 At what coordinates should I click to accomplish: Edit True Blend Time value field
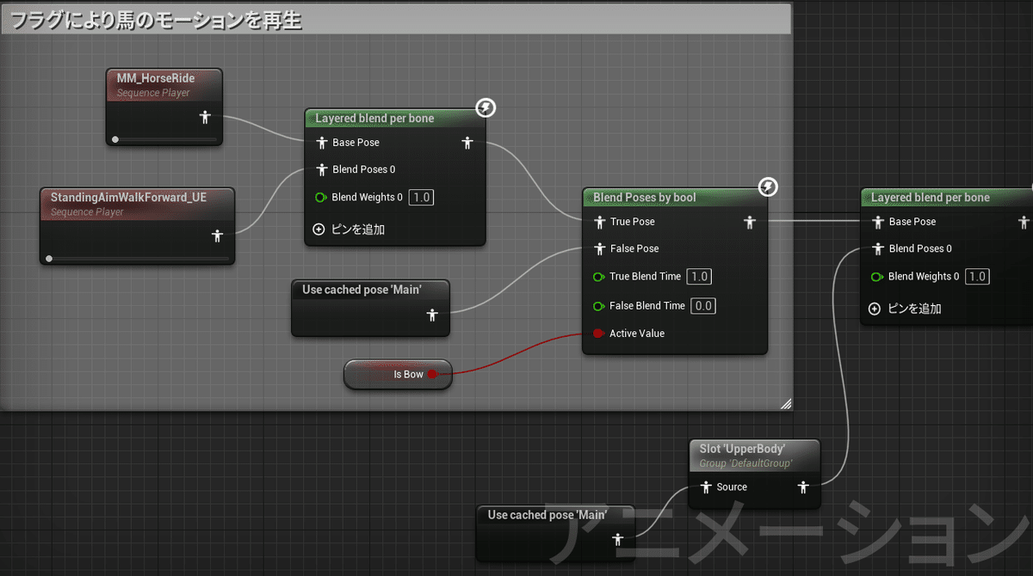point(699,277)
